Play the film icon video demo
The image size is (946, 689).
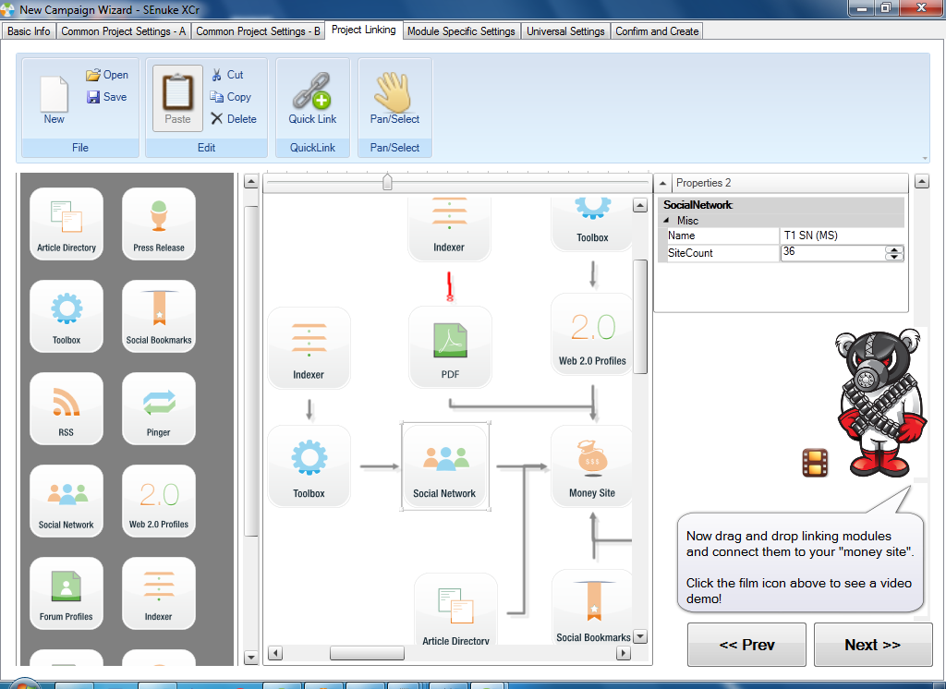[x=815, y=463]
